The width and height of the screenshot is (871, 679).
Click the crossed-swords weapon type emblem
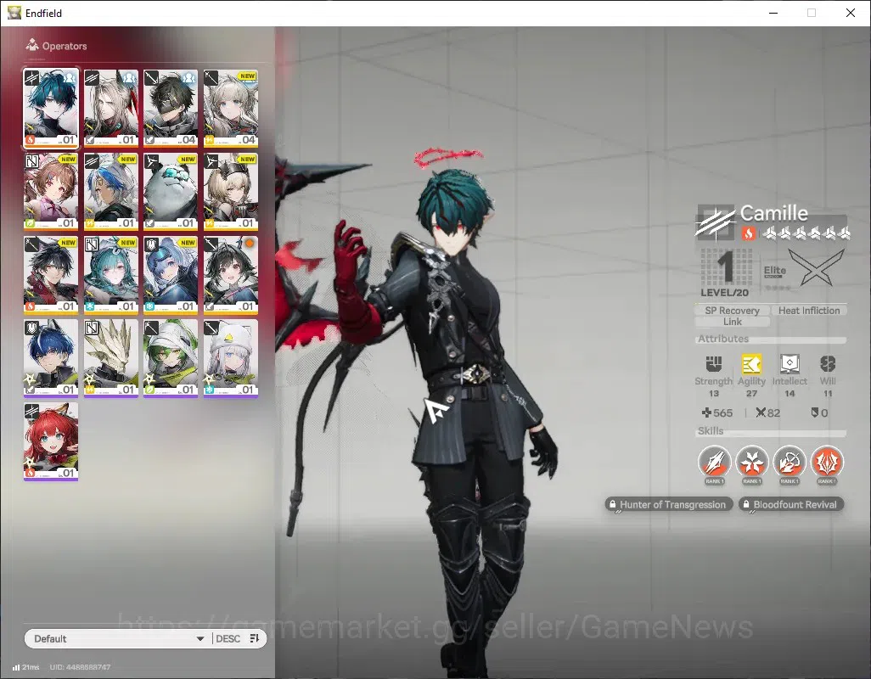pyautogui.click(x=817, y=267)
